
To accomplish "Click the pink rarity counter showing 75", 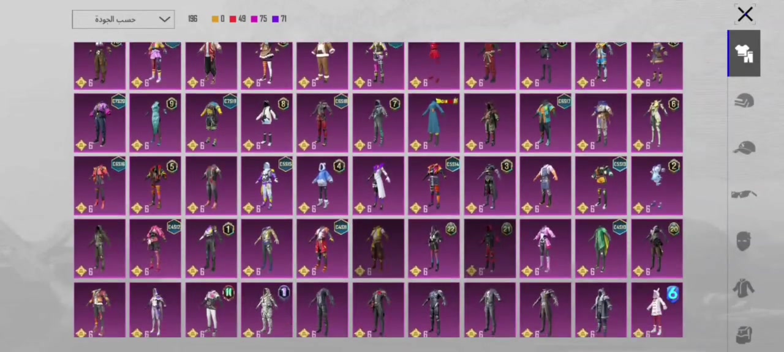I will click(x=259, y=19).
